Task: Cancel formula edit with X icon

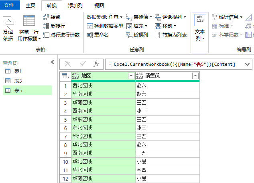Action: pos(67,64)
